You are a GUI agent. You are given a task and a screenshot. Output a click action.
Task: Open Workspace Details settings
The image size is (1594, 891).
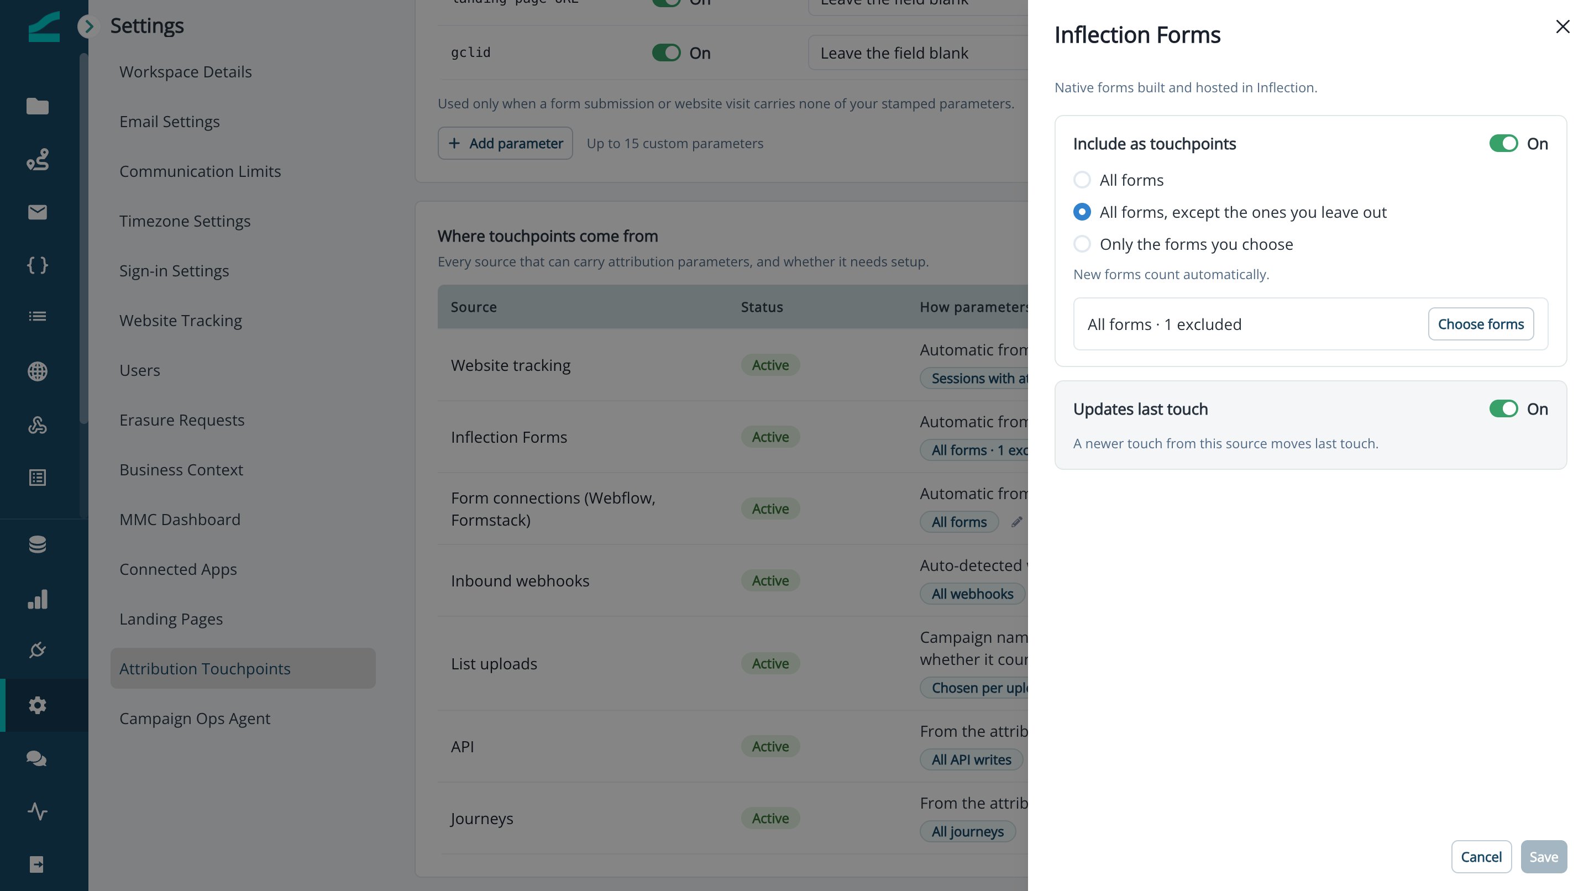click(186, 72)
